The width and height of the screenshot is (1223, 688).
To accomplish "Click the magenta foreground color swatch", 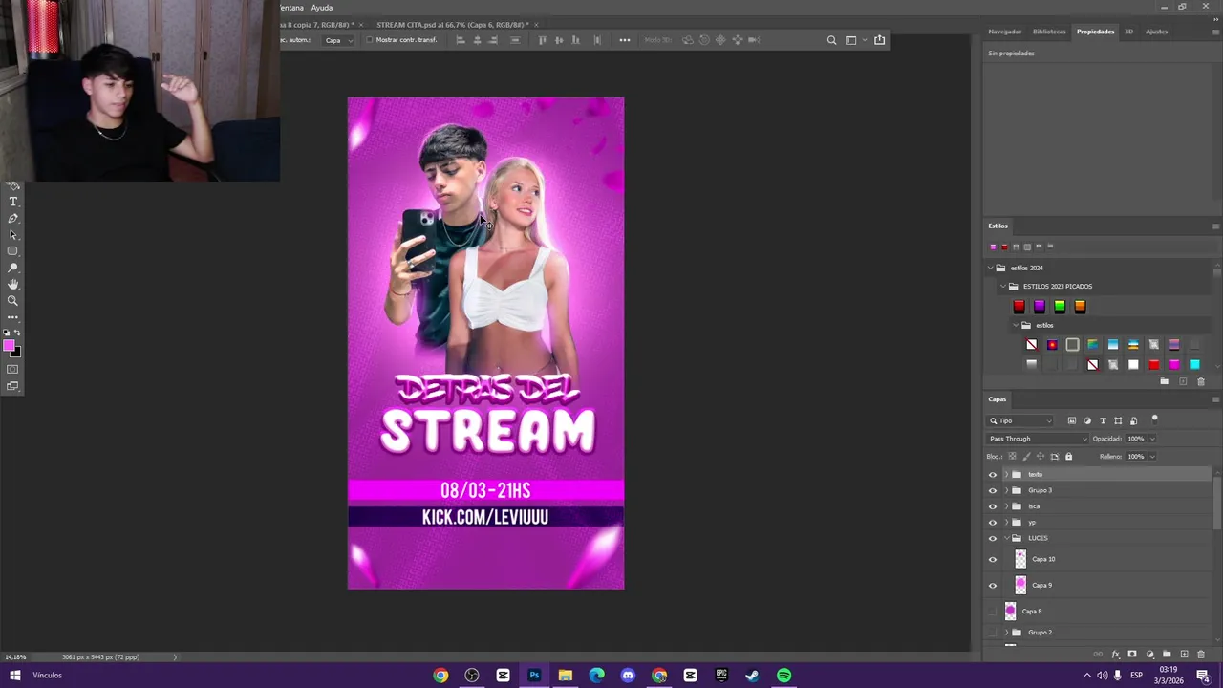I will (x=9, y=346).
